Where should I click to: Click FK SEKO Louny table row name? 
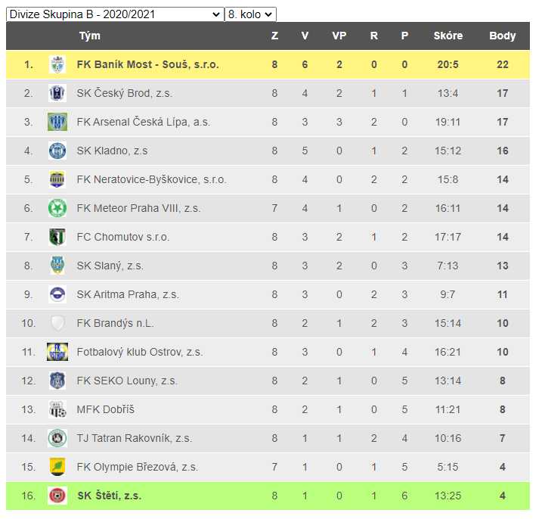126,381
